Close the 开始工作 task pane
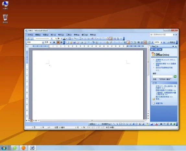The width and height of the screenshot is (186, 151). point(176,46)
